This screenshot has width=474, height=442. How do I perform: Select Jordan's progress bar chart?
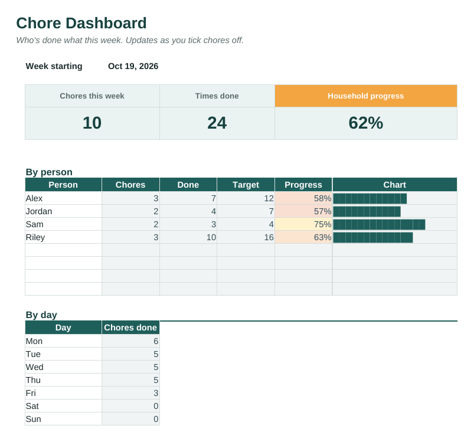(367, 211)
